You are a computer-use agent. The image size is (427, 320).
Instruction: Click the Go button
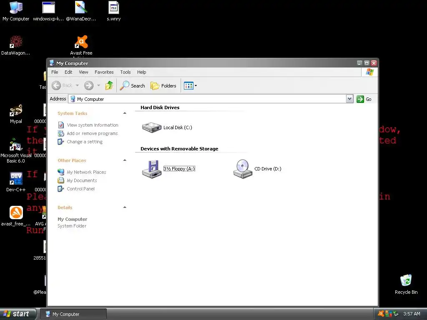click(x=364, y=99)
